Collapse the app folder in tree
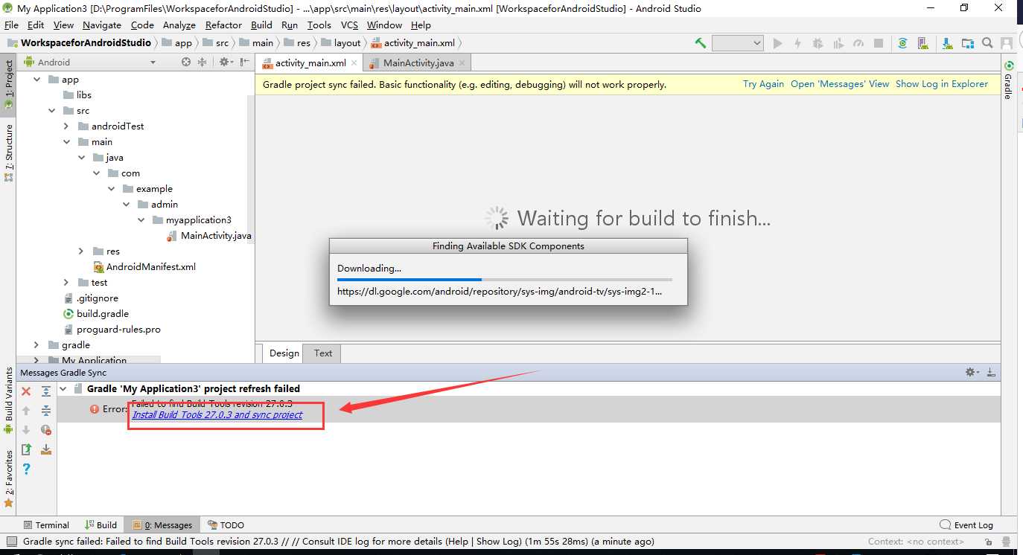 click(x=36, y=80)
